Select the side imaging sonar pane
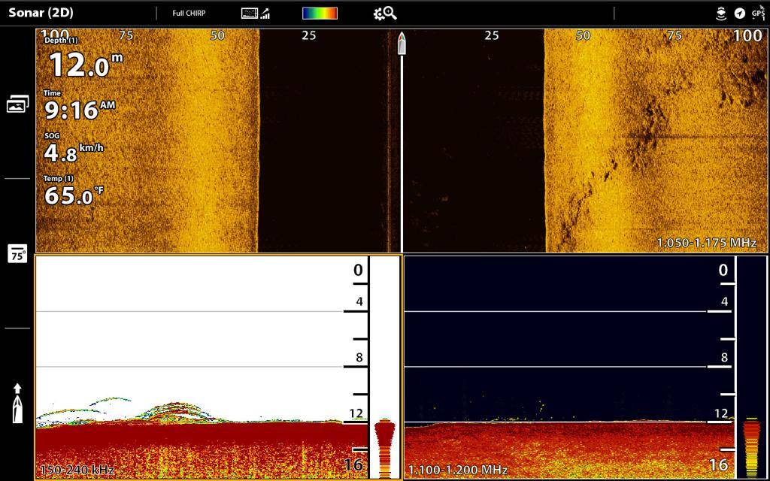Image resolution: width=770 pixels, height=481 pixels. point(401,141)
